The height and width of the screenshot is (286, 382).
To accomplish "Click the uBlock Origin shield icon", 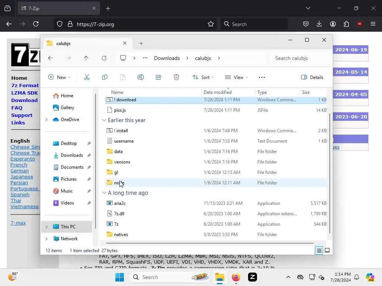I will point(360,24).
